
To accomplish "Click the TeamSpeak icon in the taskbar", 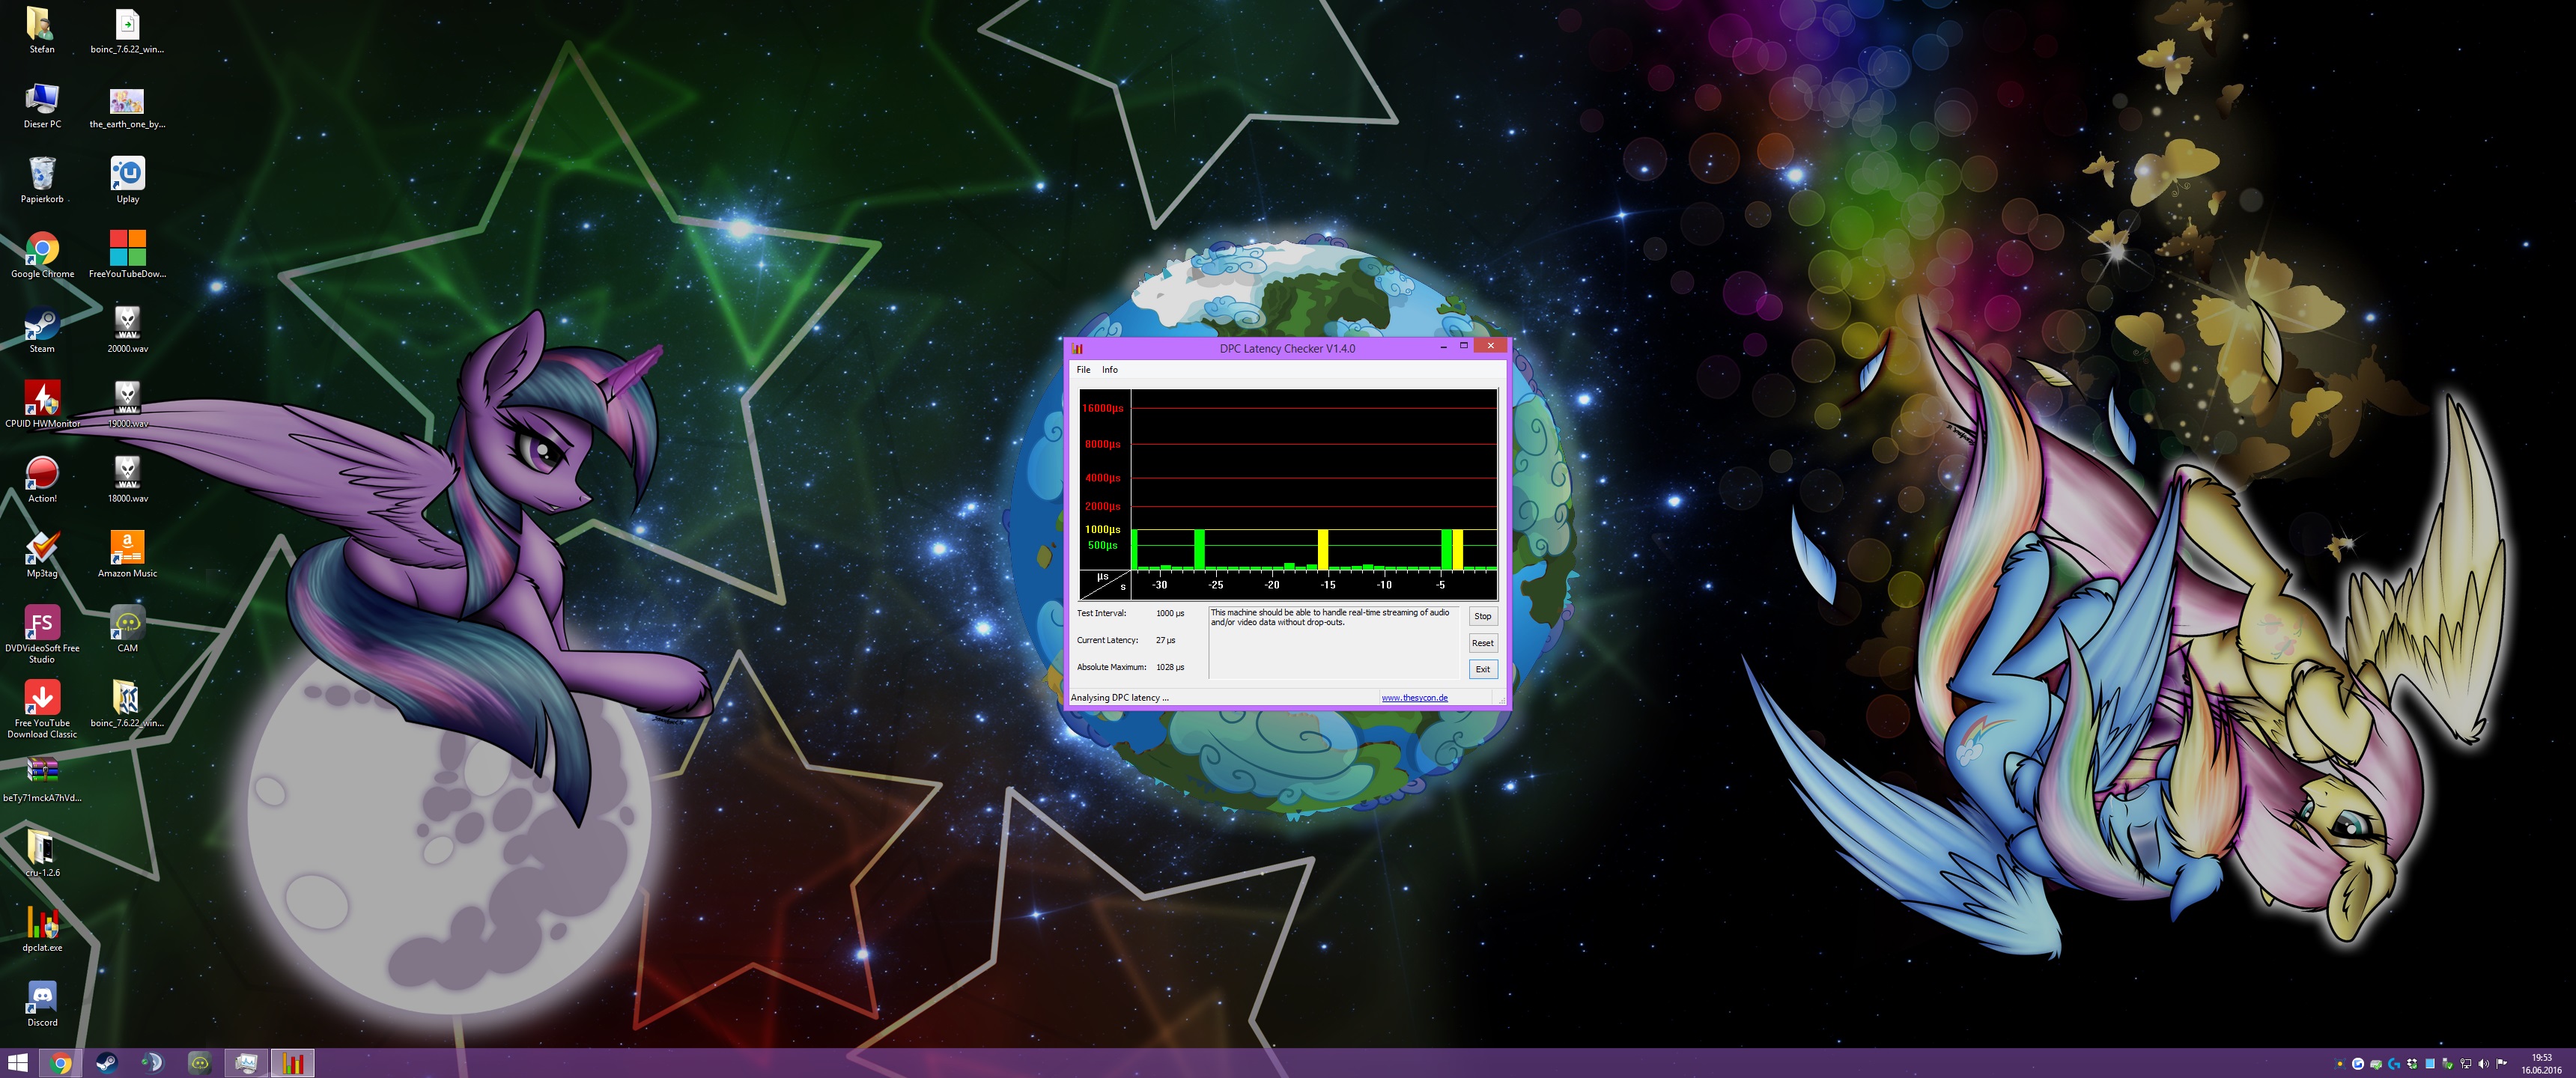I will point(152,1063).
